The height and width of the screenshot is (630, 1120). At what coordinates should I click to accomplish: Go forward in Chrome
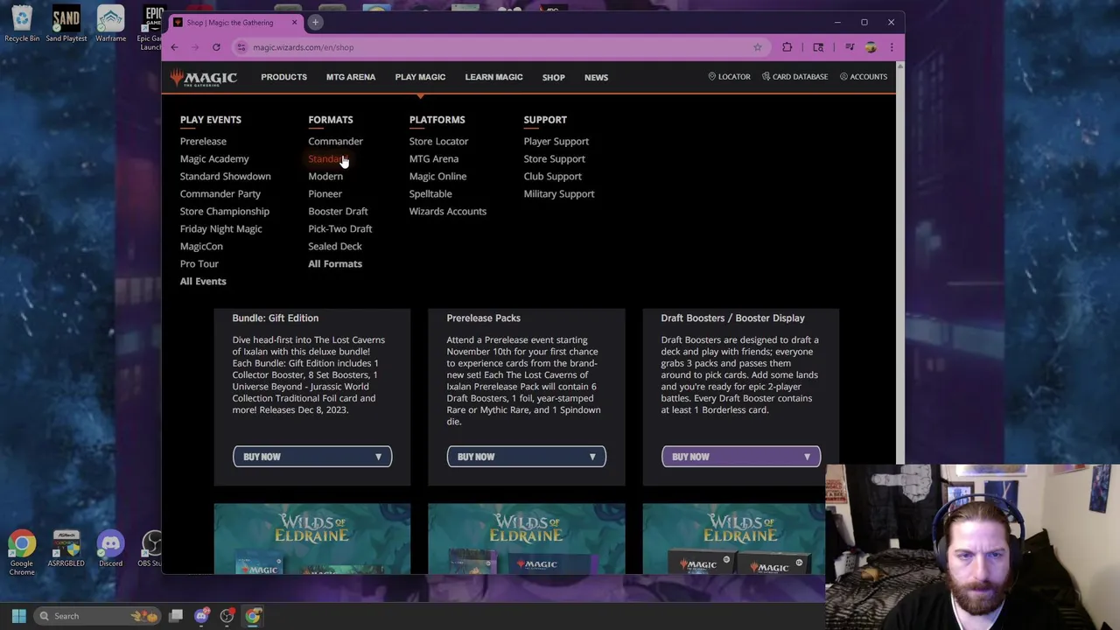coord(195,47)
